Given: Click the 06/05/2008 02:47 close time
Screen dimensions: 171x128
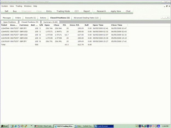Looking at the screenshot, I should click(x=119, y=28).
